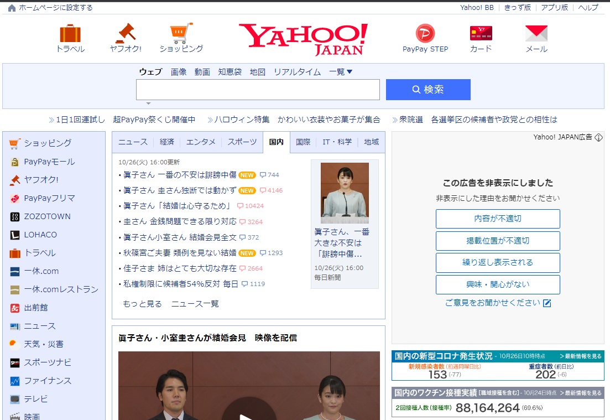This screenshot has width=610, height=420.
Task: Click the PayPayフリマ sidebar icon
Action: (14, 199)
